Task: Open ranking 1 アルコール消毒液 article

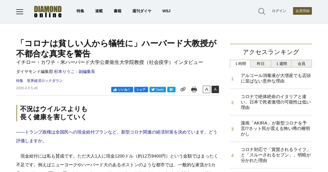Action: pos(276,78)
